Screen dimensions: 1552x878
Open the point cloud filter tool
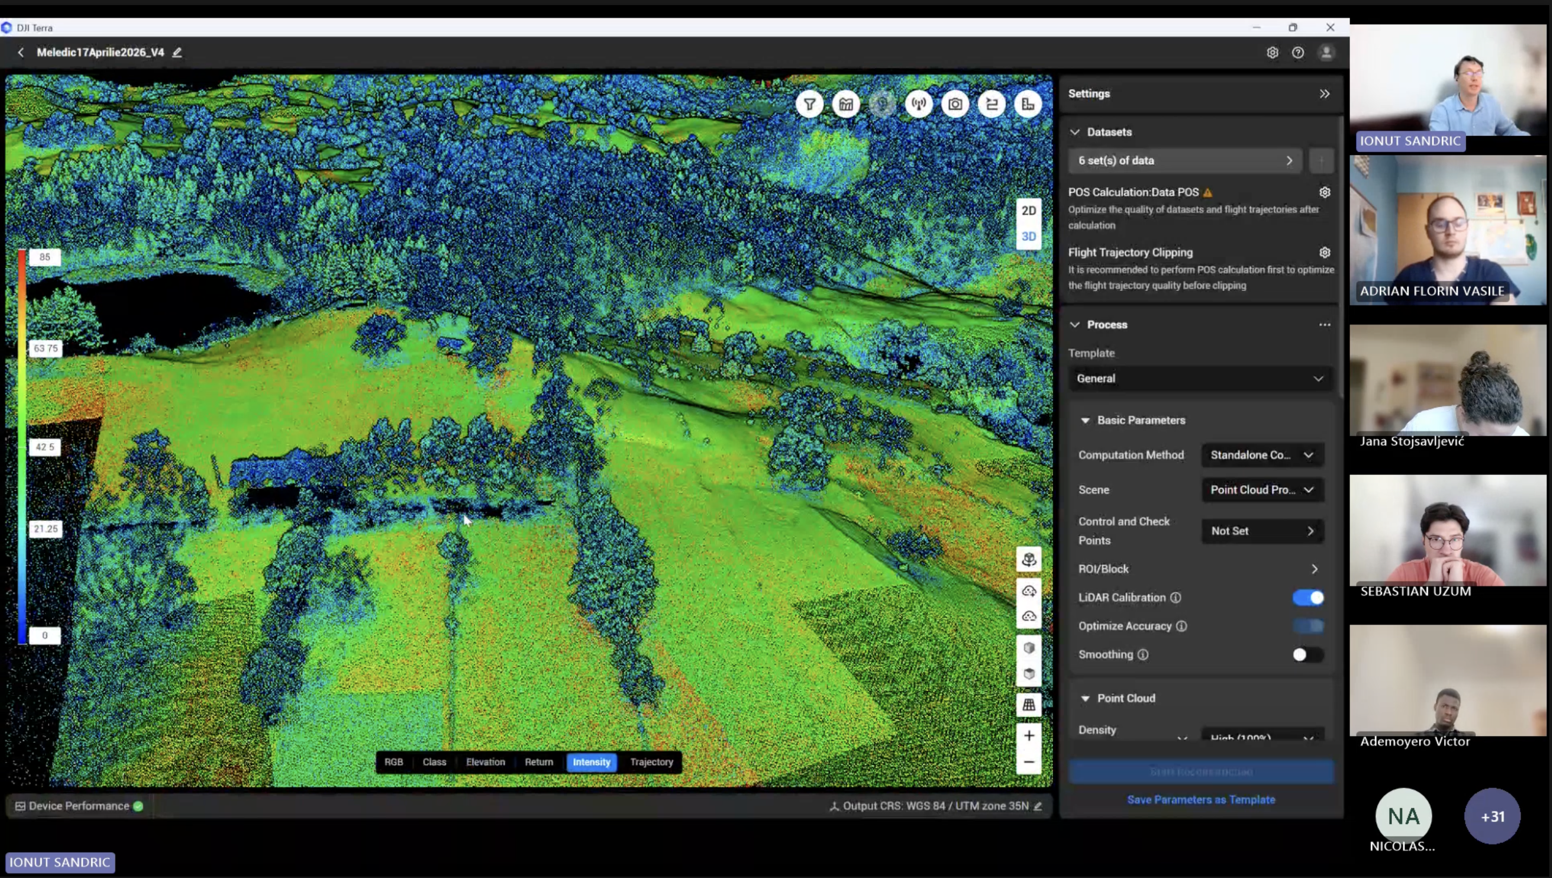809,104
